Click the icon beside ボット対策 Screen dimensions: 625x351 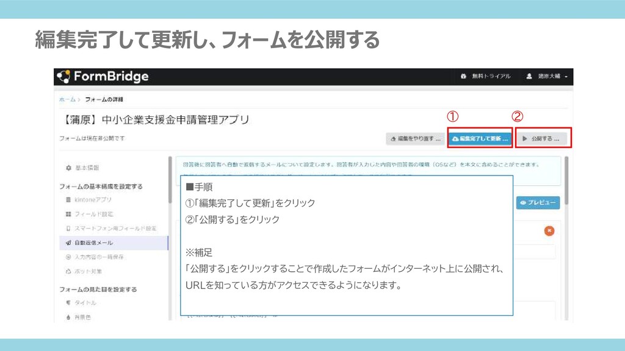[68, 271]
